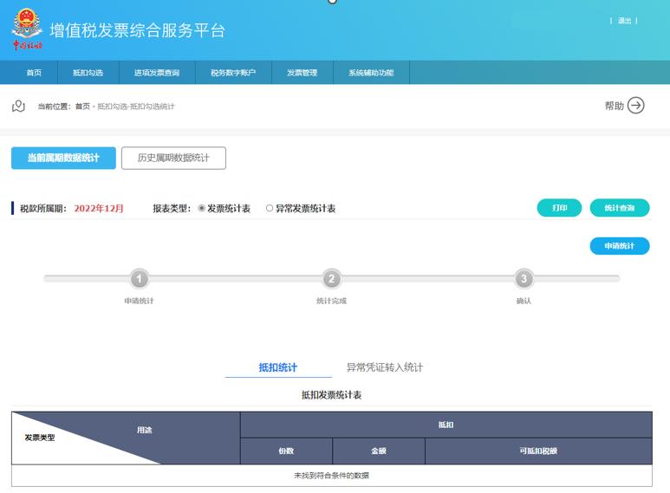Click the 用途 header label
This screenshot has width=670, height=493.
pyautogui.click(x=145, y=430)
